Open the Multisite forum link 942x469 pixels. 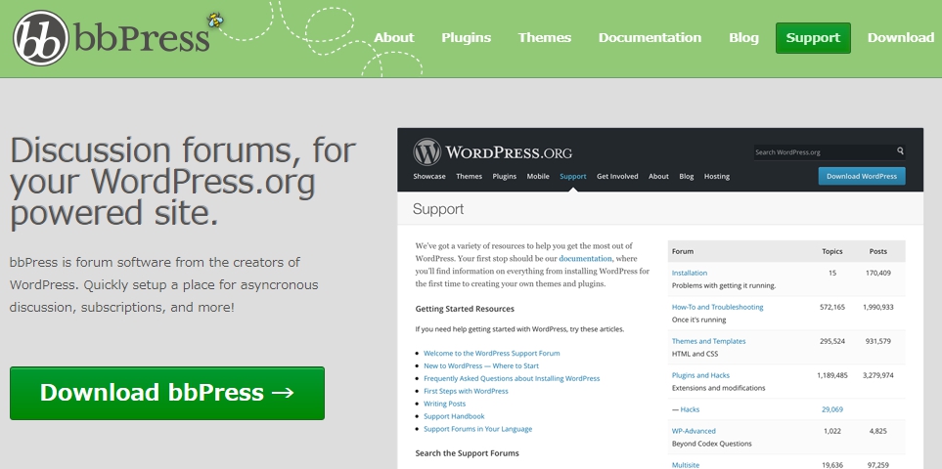coord(686,465)
